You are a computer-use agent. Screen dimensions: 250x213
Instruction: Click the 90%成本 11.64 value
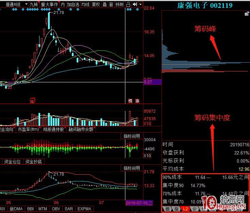(200, 177)
